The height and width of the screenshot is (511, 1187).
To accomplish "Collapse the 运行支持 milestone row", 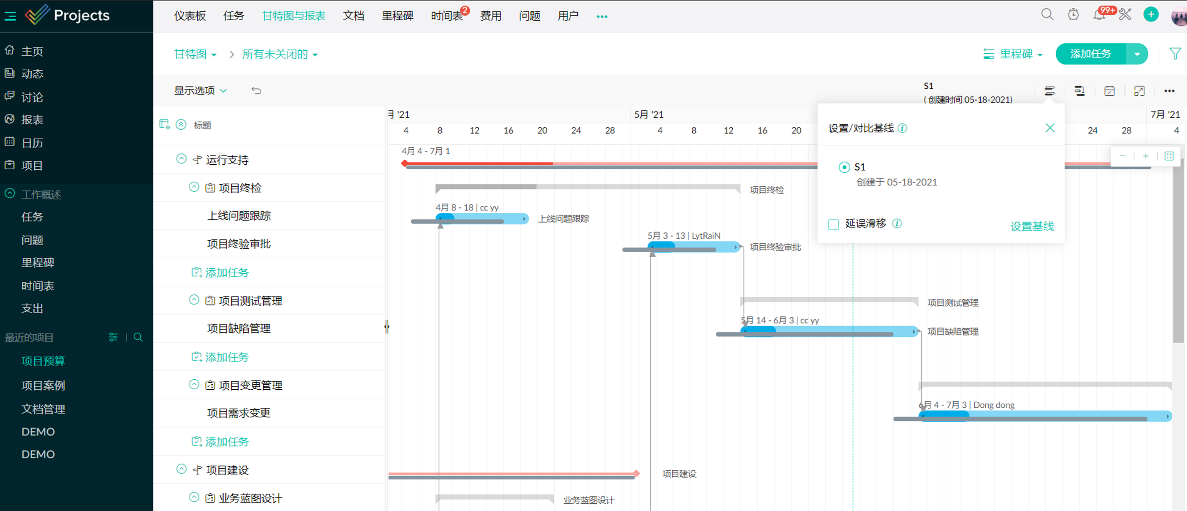I will point(181,159).
